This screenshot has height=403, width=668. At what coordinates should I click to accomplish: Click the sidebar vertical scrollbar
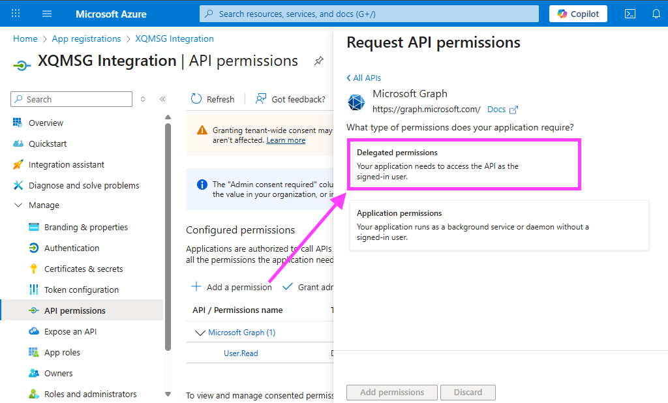[x=168, y=235]
